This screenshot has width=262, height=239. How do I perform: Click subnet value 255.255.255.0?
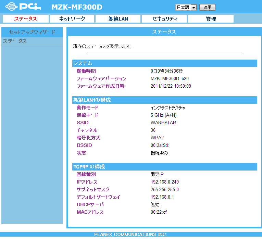165,189
